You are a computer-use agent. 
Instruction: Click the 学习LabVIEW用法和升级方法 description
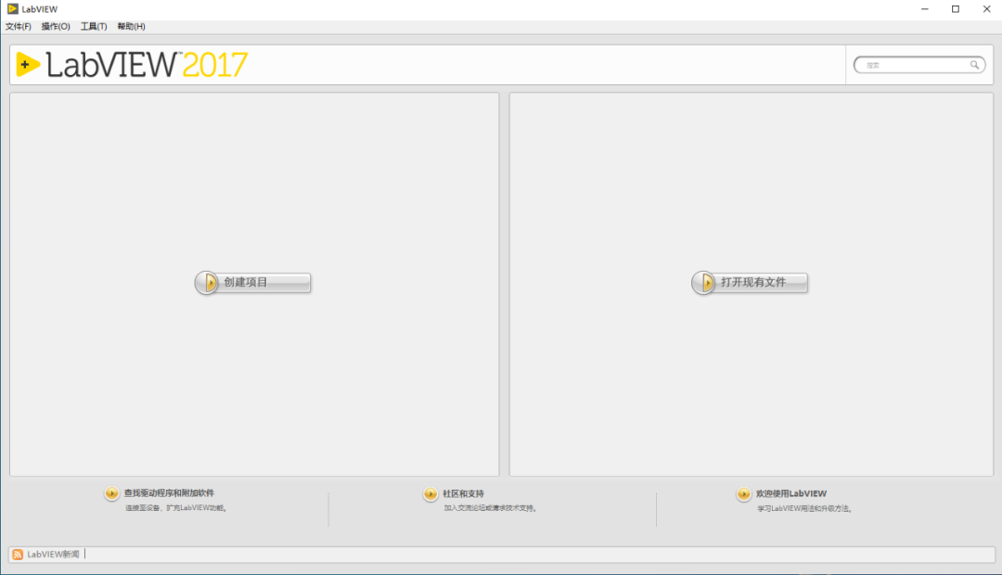pyautogui.click(x=805, y=508)
